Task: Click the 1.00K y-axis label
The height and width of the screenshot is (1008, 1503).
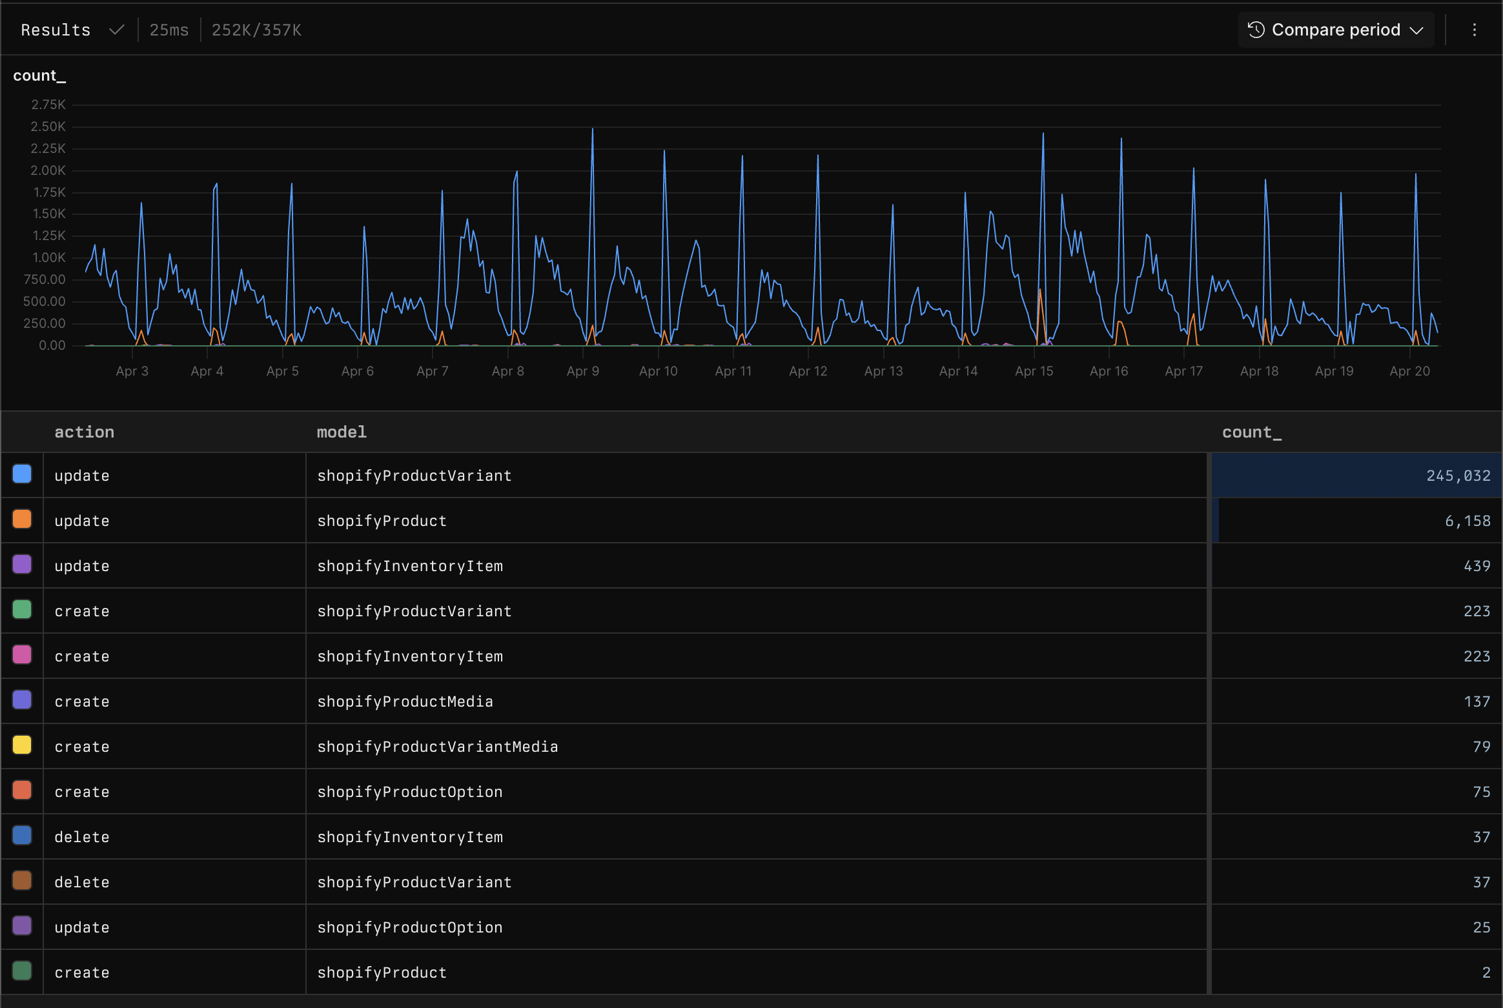Action: (x=48, y=257)
